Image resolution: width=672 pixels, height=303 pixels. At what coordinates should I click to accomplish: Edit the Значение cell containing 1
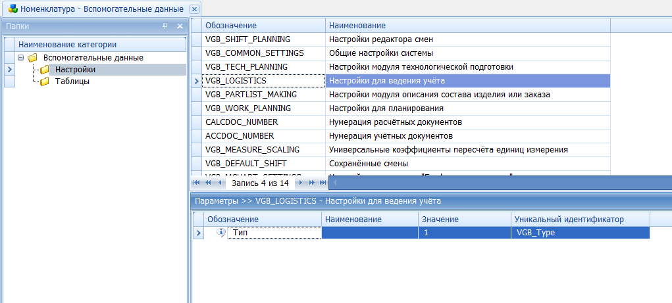(x=464, y=233)
